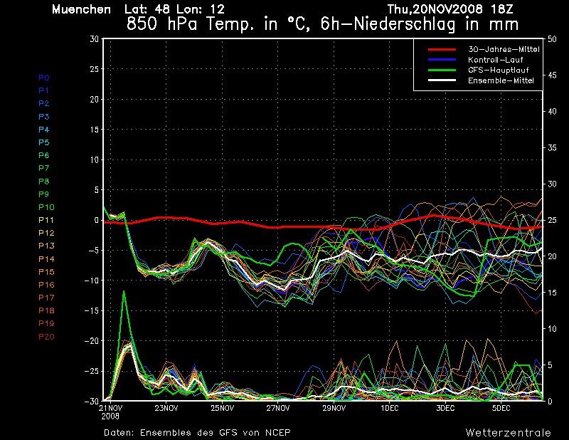The image size is (569, 440).
Task: Select the yellow P11 member label
Action: [46, 220]
